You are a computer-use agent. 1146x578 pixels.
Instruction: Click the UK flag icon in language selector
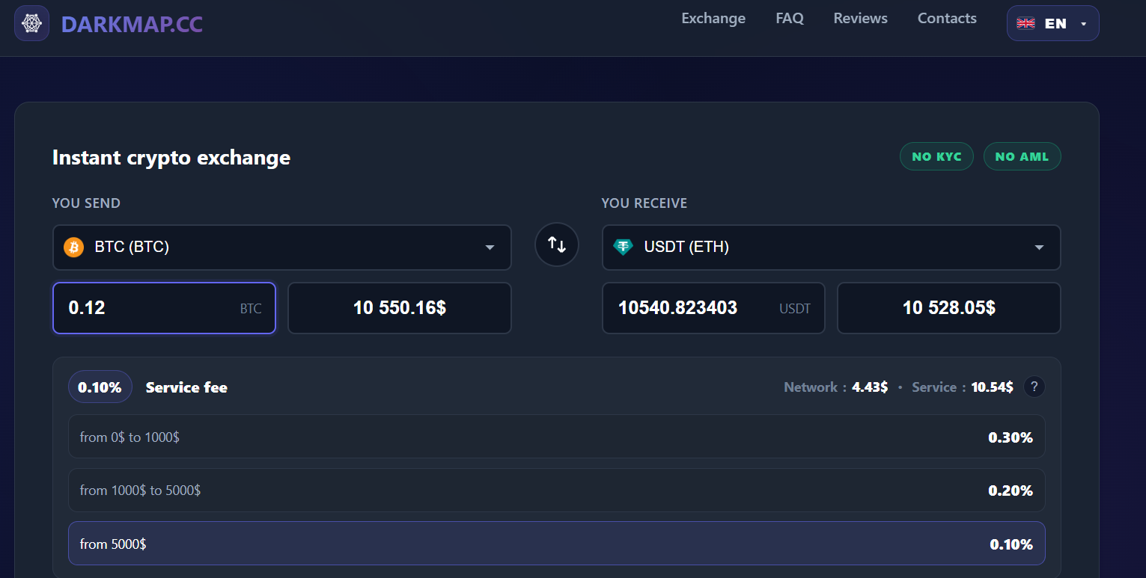tap(1025, 23)
